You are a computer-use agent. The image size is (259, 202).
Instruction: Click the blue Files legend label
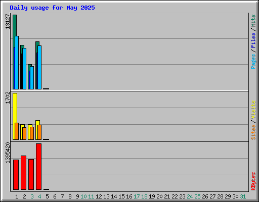(253, 40)
